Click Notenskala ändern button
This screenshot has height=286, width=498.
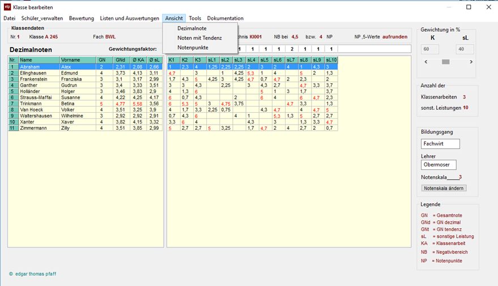click(x=444, y=188)
